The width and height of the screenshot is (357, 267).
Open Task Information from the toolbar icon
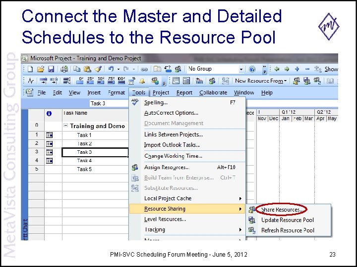tap(157, 69)
